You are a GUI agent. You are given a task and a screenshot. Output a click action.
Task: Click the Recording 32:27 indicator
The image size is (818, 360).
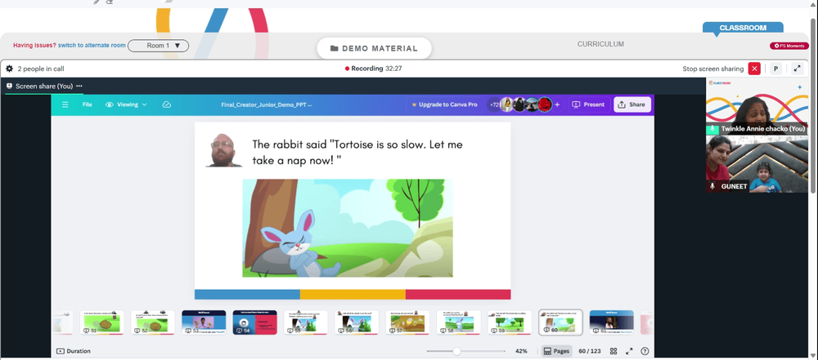(374, 69)
